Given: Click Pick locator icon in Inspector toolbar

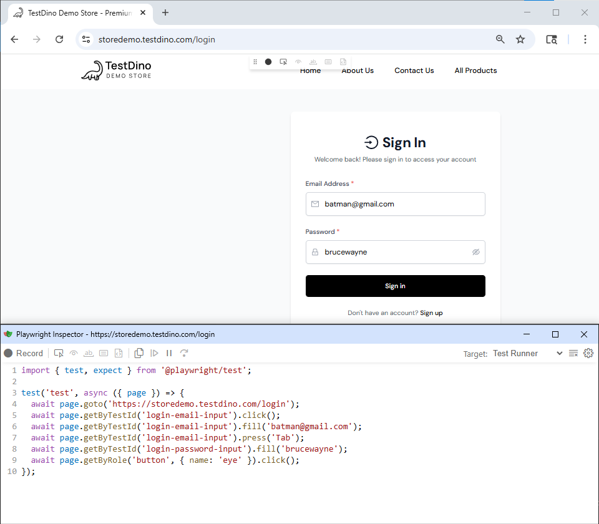Looking at the screenshot, I should click(x=59, y=353).
